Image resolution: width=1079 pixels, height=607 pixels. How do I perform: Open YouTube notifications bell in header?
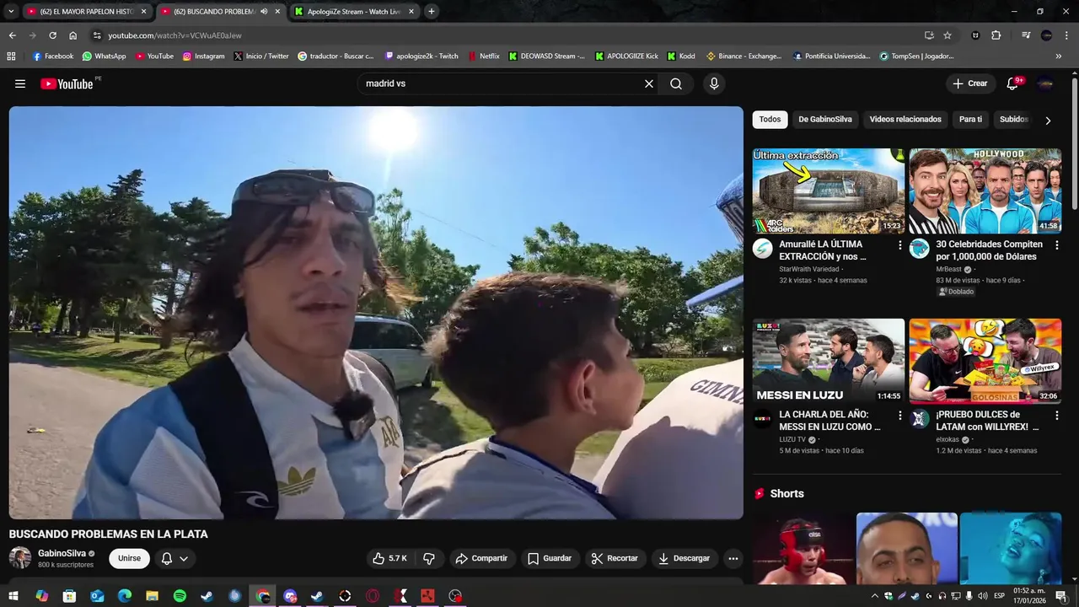pyautogui.click(x=1013, y=83)
